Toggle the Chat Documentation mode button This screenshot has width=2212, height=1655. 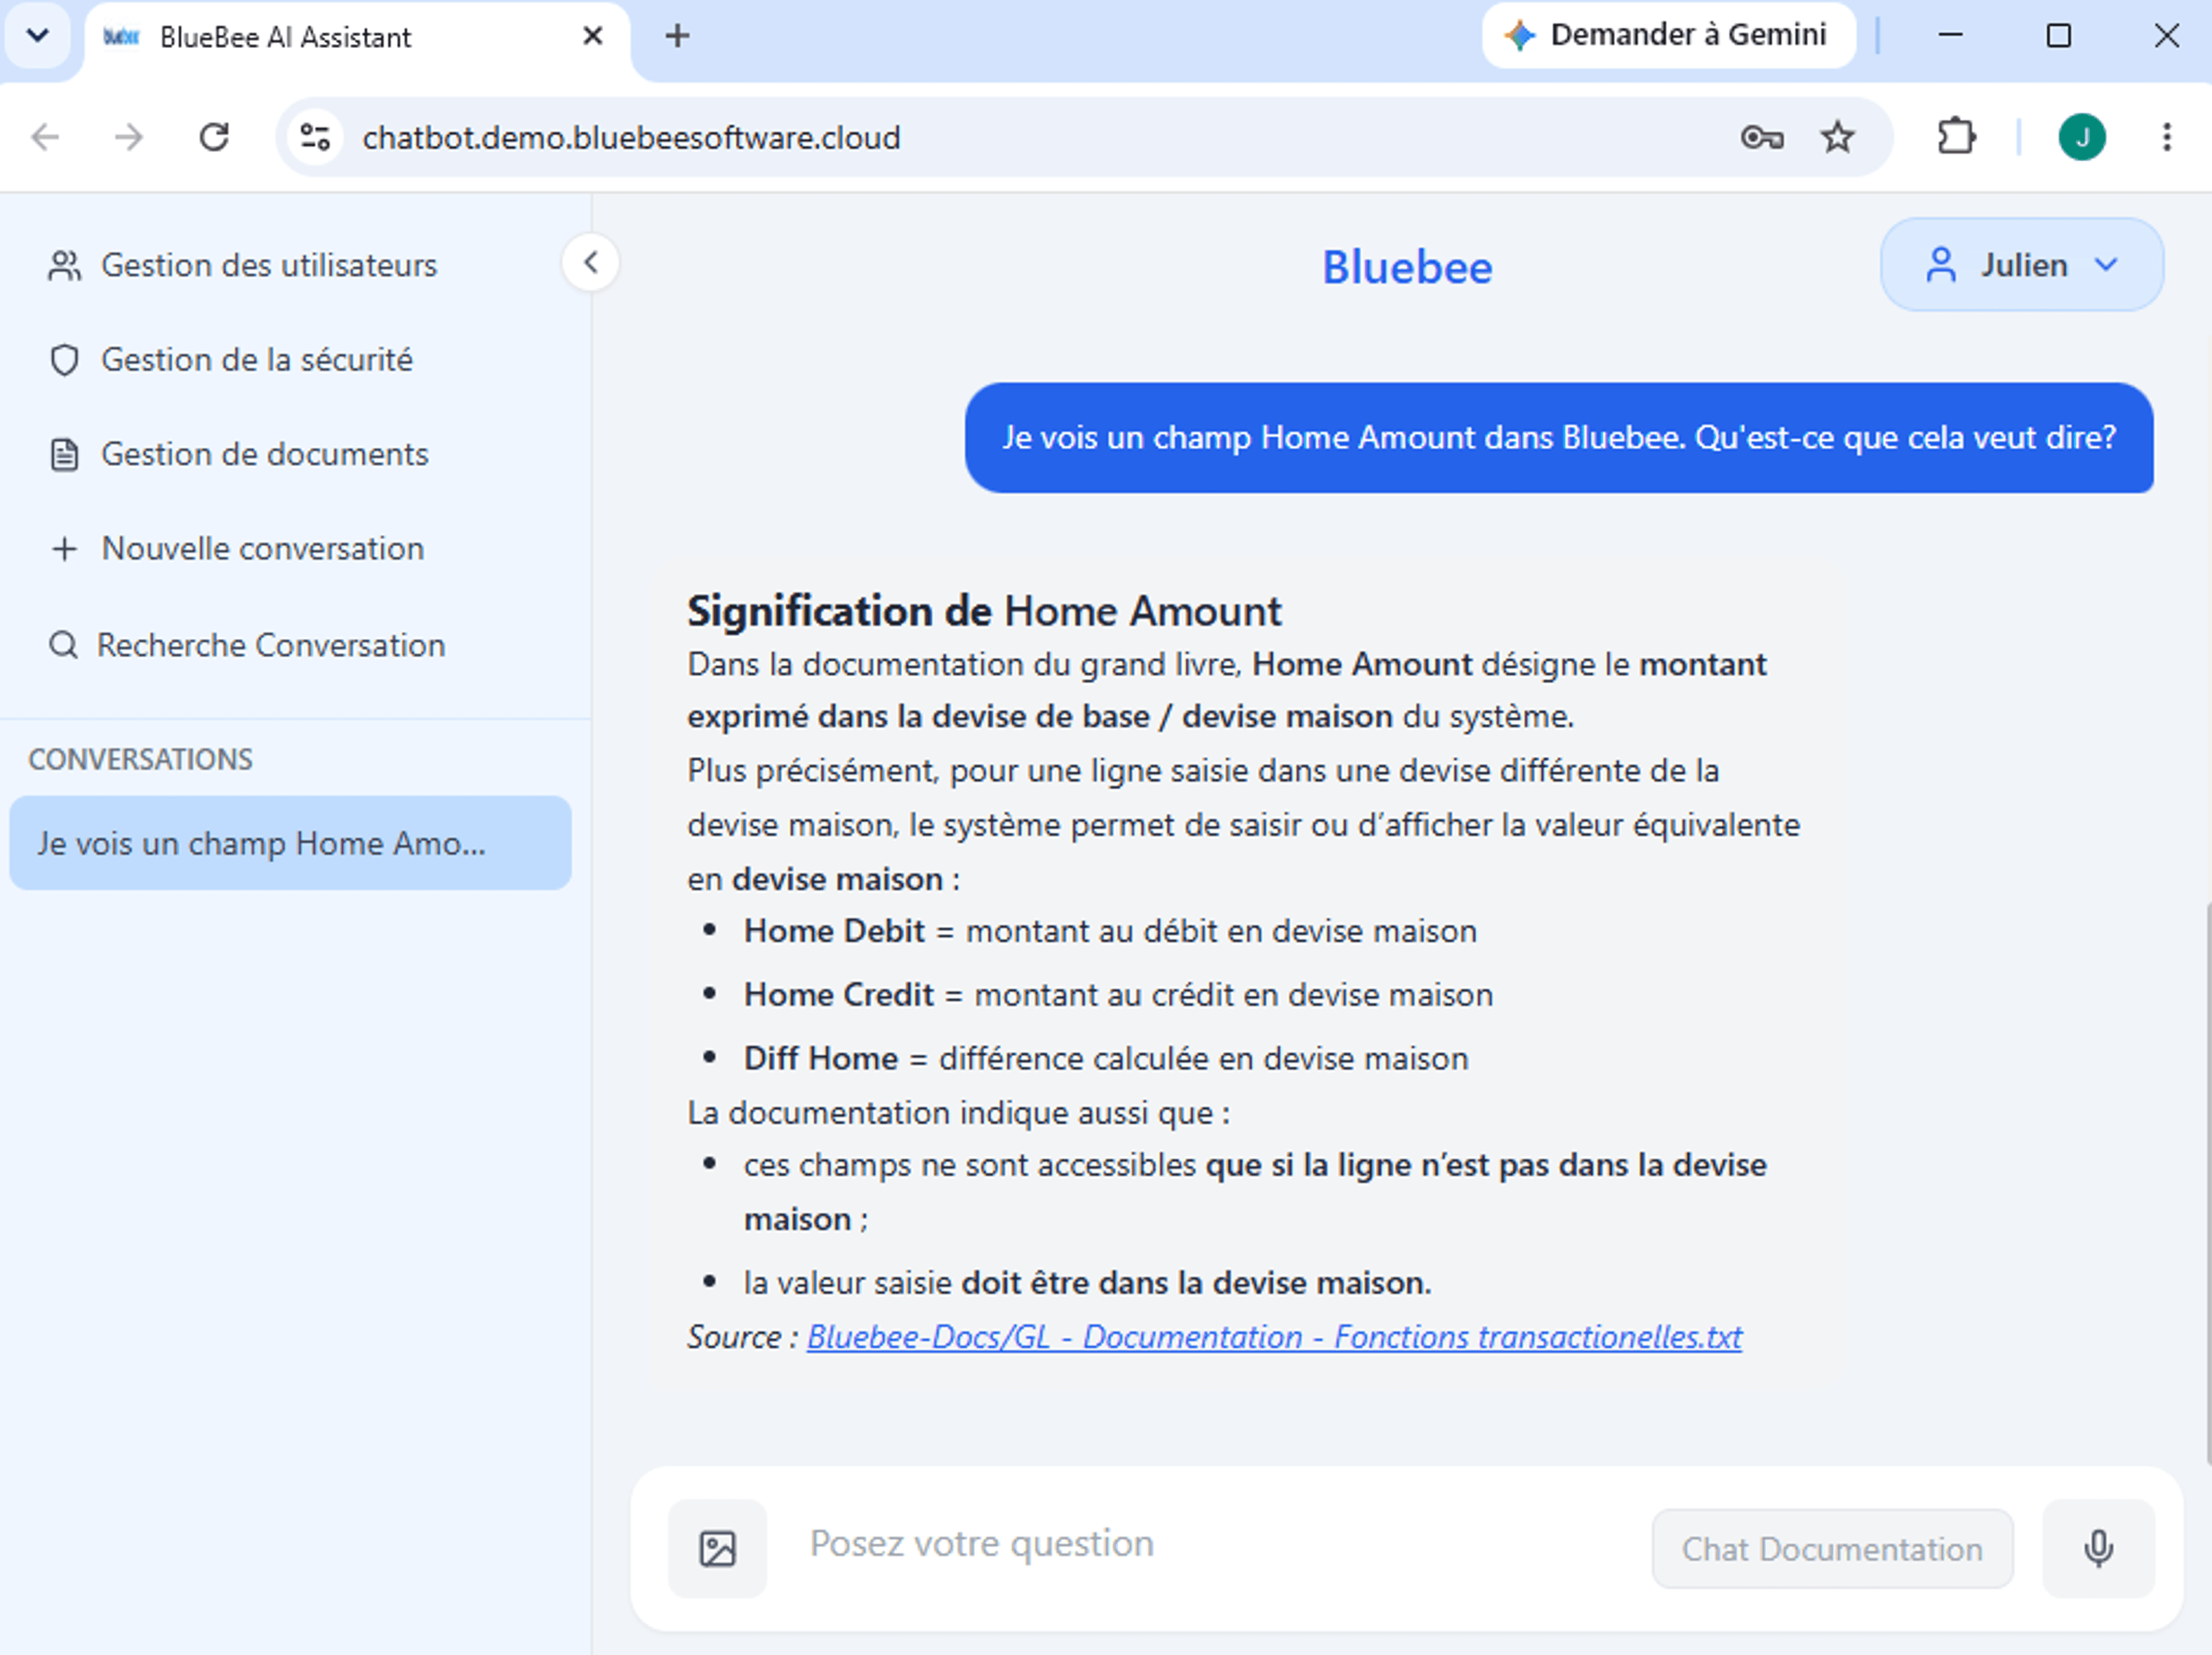1832,1549
